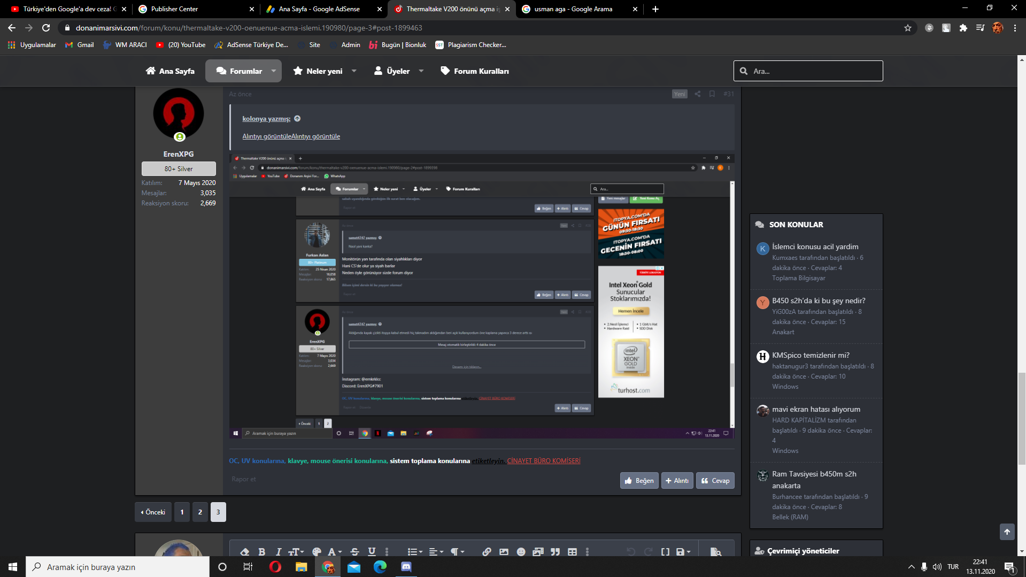Open the text alignment dropdown in editor
The width and height of the screenshot is (1026, 577).
click(436, 551)
